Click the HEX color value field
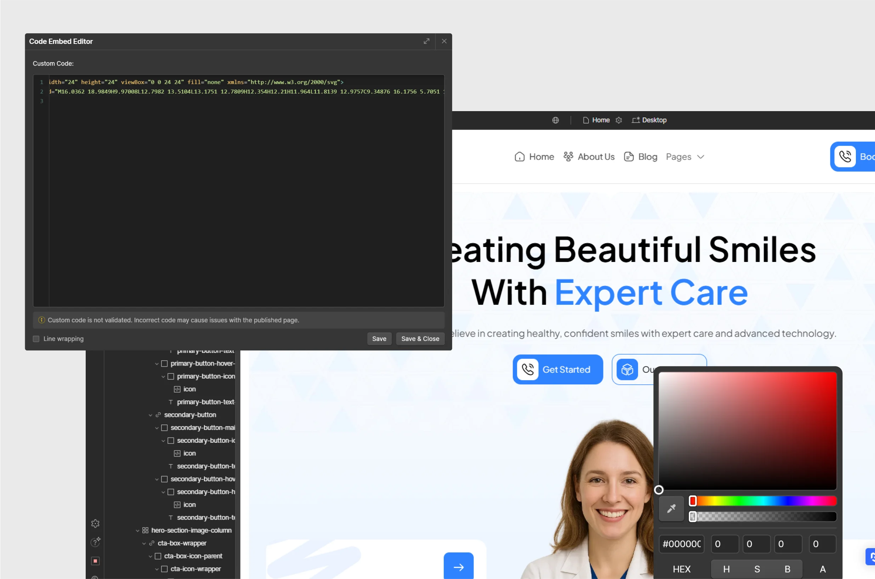This screenshot has width=875, height=579. click(x=681, y=544)
